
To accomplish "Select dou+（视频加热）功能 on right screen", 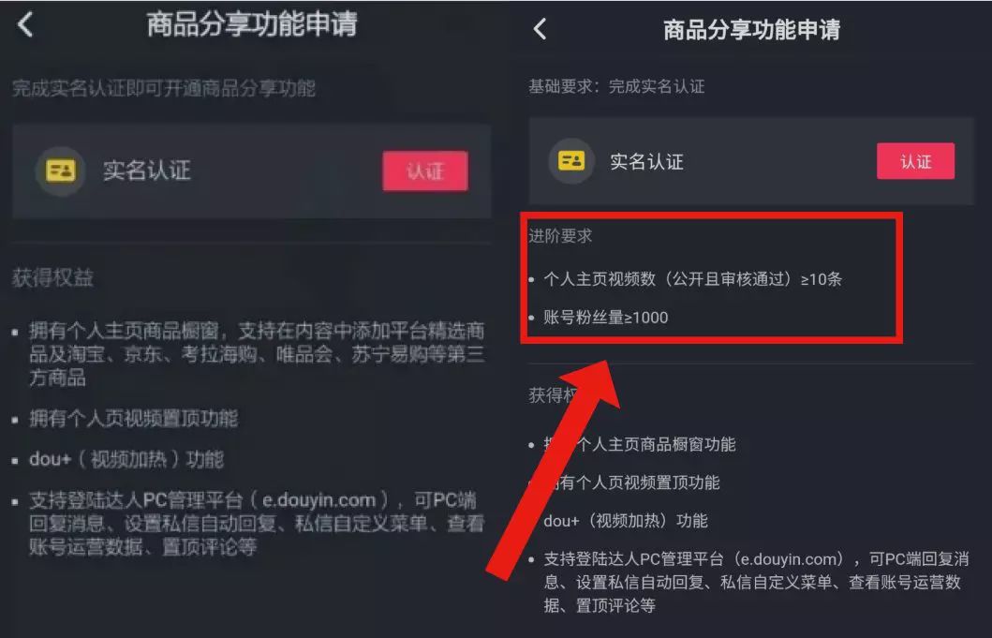I will [626, 521].
